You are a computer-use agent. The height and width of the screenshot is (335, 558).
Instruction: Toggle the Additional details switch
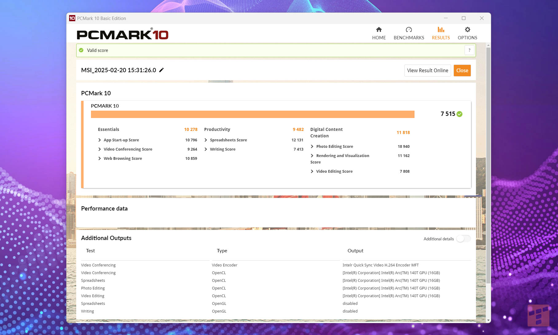pyautogui.click(x=463, y=239)
